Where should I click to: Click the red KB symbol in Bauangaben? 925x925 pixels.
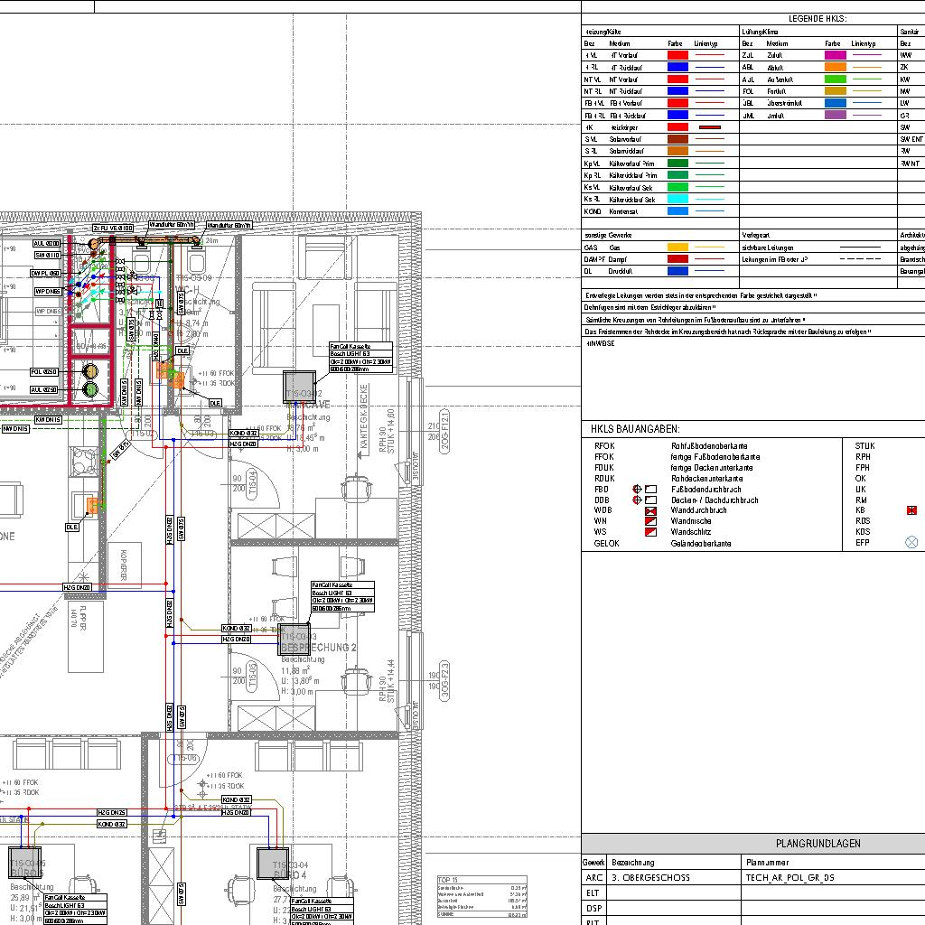point(911,510)
